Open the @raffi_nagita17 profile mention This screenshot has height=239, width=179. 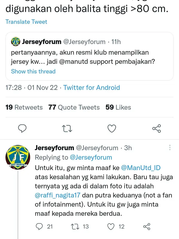pyautogui.click(x=57, y=195)
